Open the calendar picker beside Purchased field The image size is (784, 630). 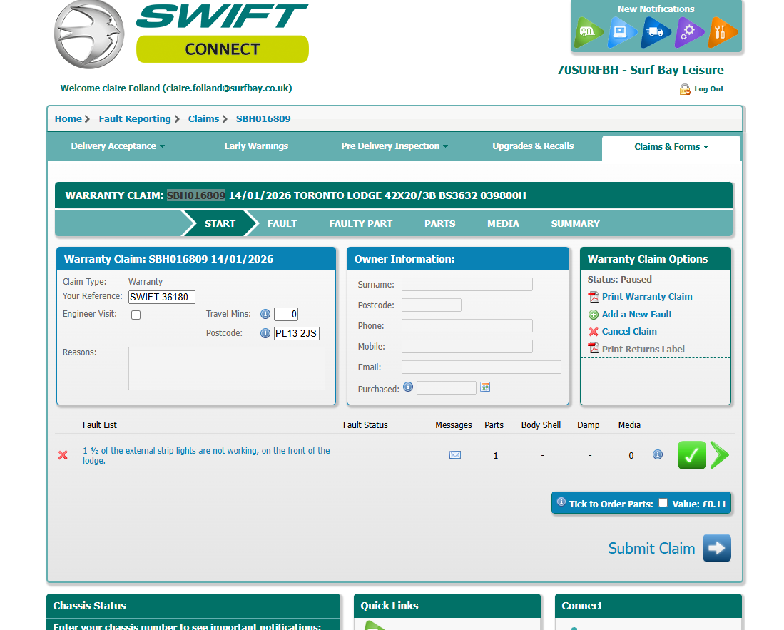pyautogui.click(x=485, y=387)
